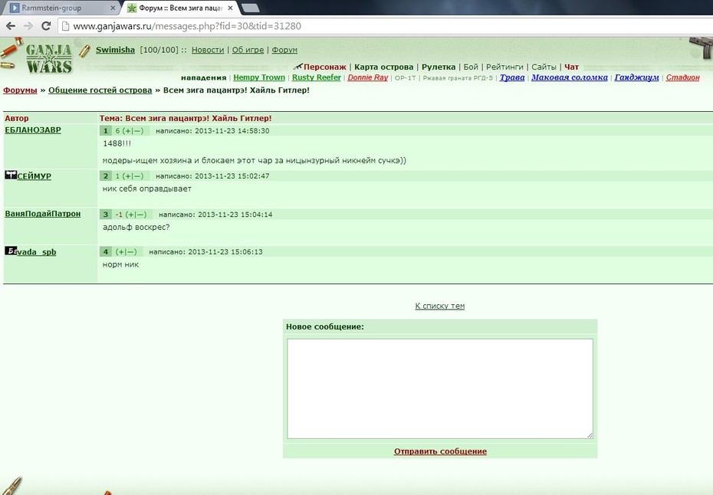Screen dimensions: 713x495
Task: Downvote message 4 with minus
Action: (x=131, y=252)
